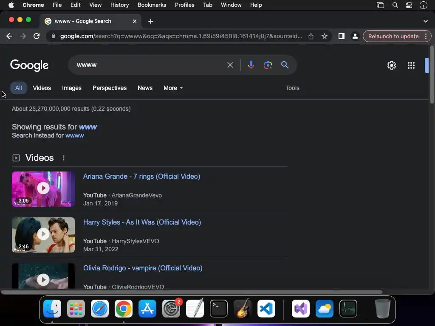Click Relaunch to update button

393,37
